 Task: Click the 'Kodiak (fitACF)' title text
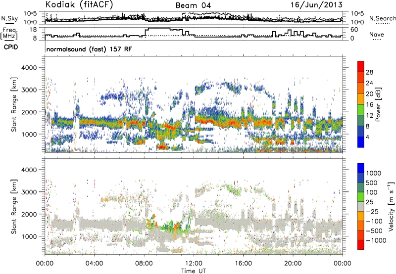coord(79,4)
